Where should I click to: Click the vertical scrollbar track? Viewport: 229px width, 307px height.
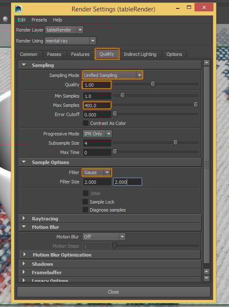pos(206,164)
